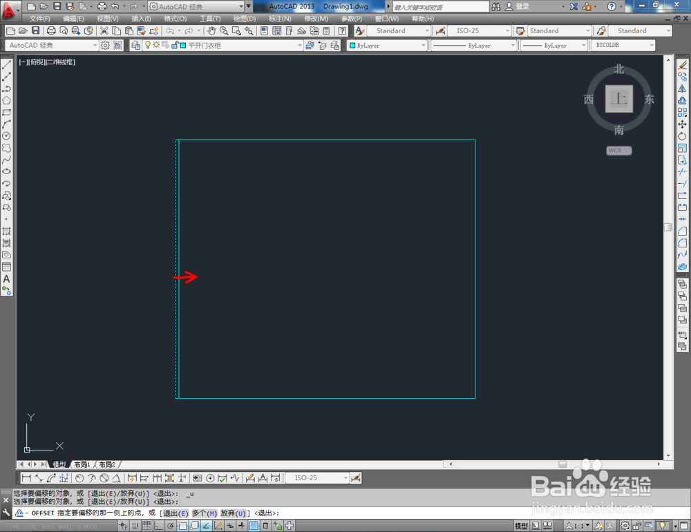Toggle Dynamic Input in status bar
Viewport: 691px width, 532px height.
pyautogui.click(x=229, y=525)
